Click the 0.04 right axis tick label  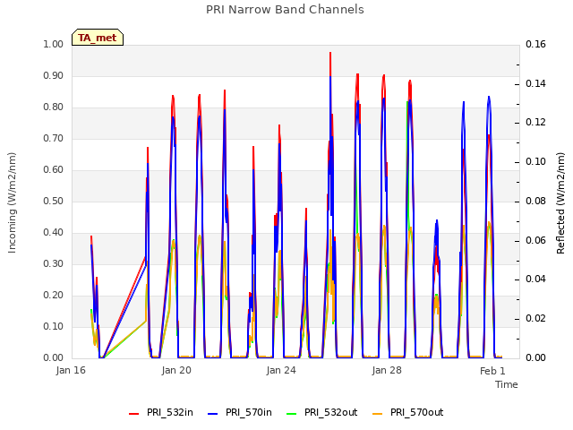tap(535, 279)
